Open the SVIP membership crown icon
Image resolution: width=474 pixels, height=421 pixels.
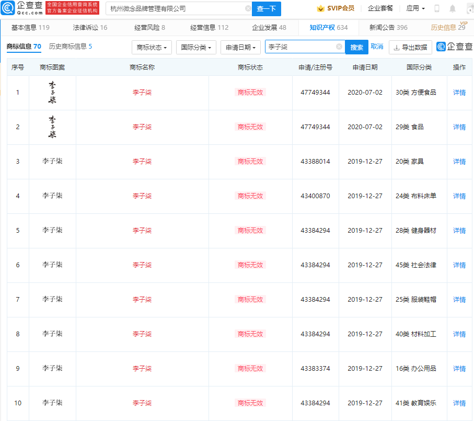coord(320,8)
